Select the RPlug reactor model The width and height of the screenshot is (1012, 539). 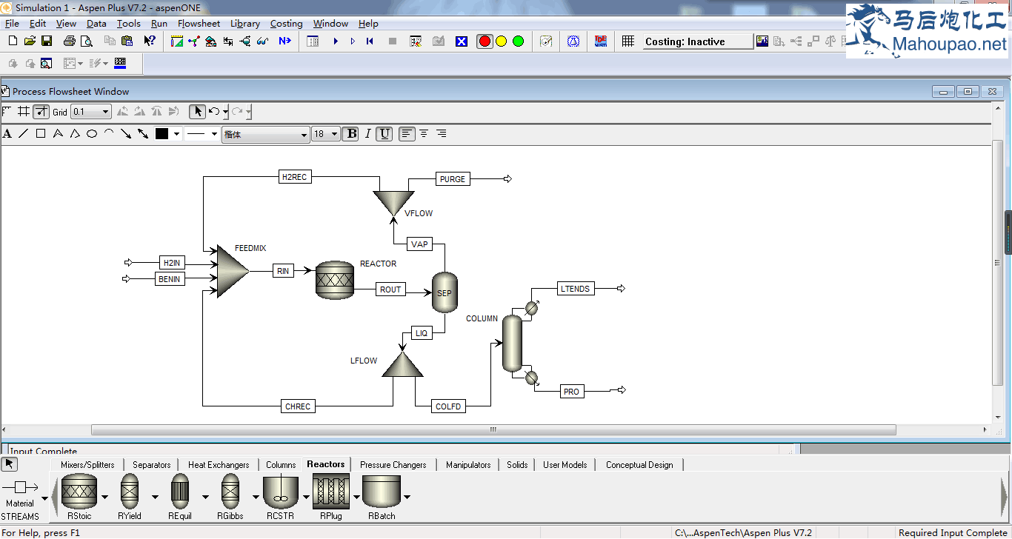tap(331, 497)
